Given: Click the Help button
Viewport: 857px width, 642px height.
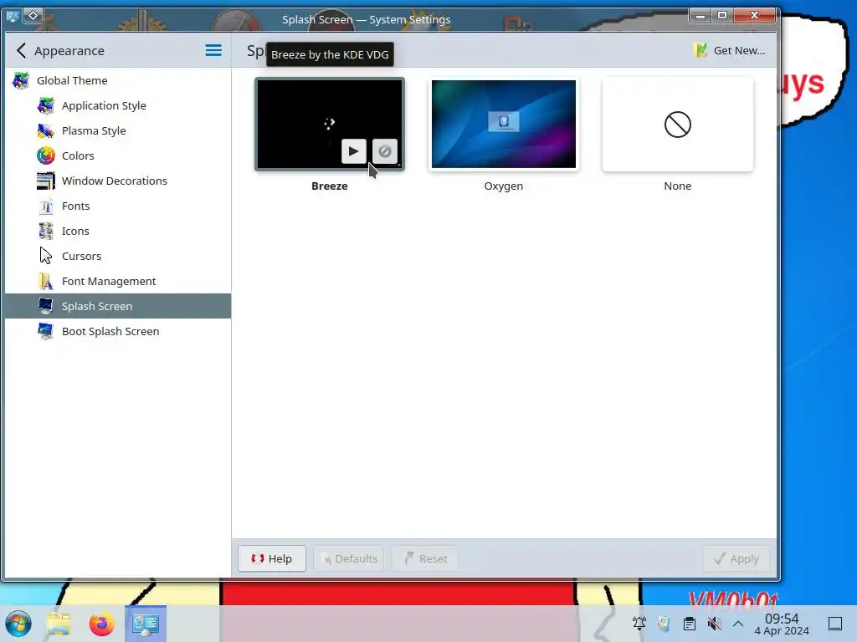Looking at the screenshot, I should point(272,558).
